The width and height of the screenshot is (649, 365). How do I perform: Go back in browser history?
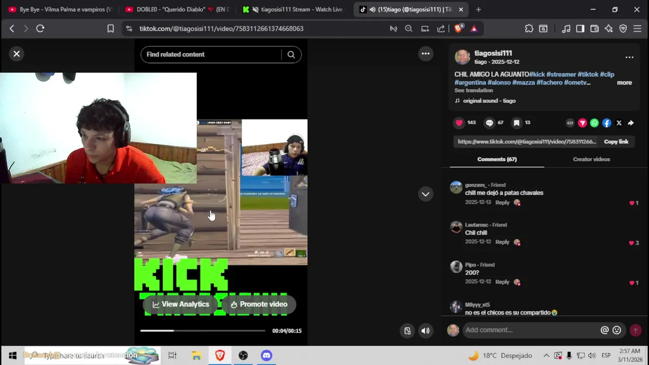[12, 29]
